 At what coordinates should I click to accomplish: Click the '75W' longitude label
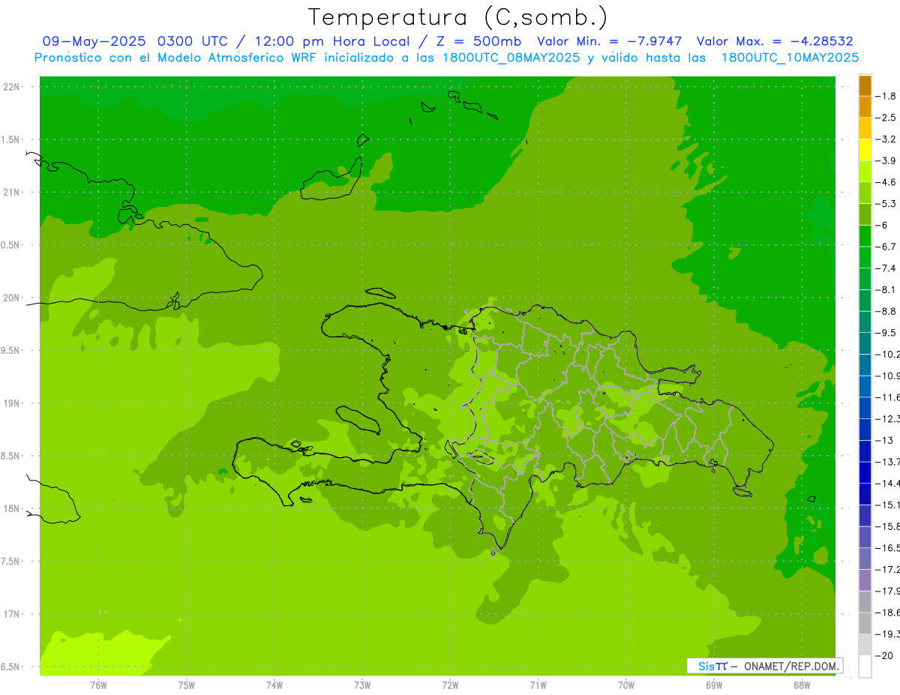coord(187,685)
